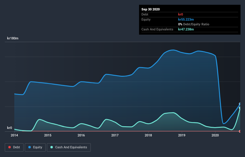Select the 2016 x-axis label
The width and height of the screenshot is (245, 157).
pos(81,135)
